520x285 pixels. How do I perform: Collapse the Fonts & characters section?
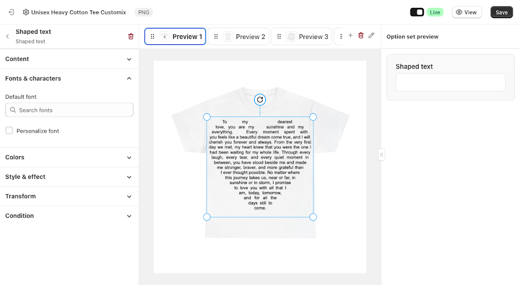[x=69, y=79]
